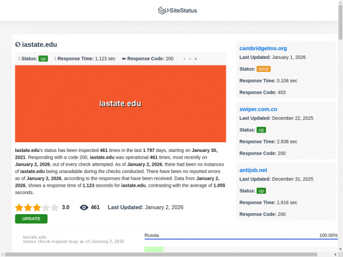Click the I-SiteStatus site title text
The height and width of the screenshot is (257, 343).
click(x=182, y=10)
